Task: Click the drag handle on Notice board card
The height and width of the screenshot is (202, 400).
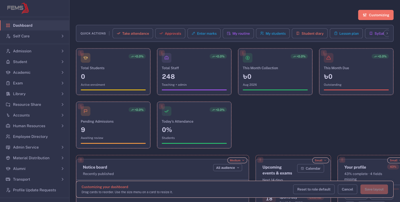Action: (81, 160)
